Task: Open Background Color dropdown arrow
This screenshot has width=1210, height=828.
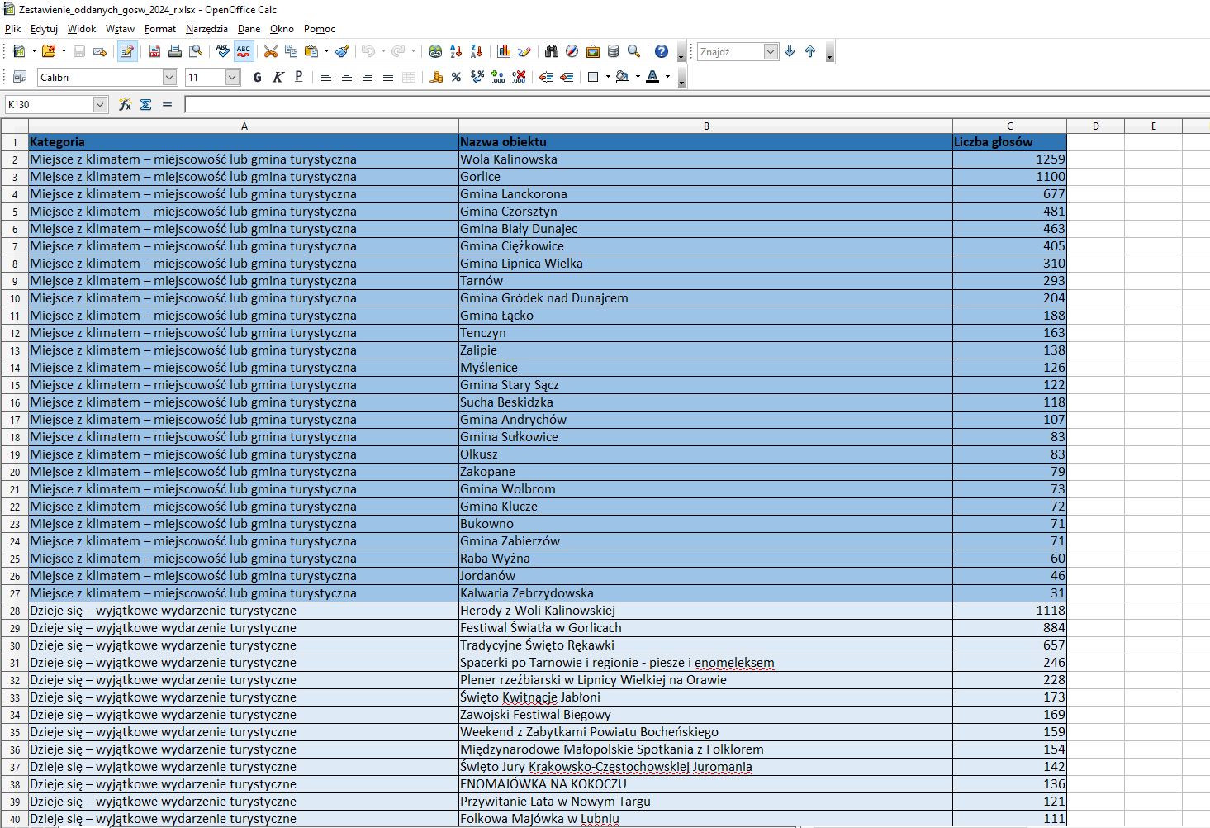Action: [638, 77]
